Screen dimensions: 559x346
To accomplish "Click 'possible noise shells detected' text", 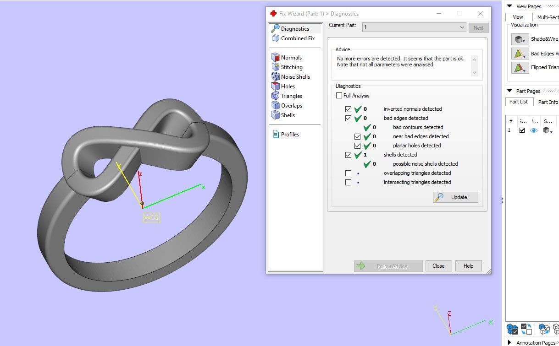I will 425,164.
